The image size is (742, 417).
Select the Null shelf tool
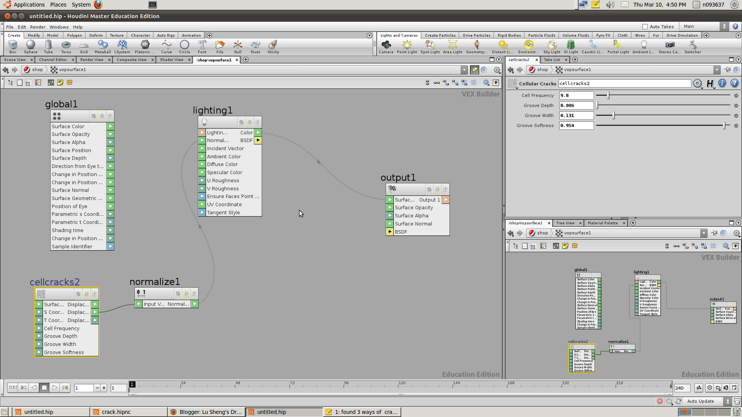(237, 46)
